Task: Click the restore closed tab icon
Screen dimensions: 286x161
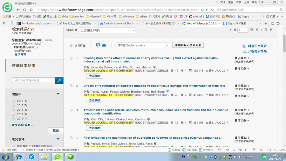Action: (x=278, y=23)
